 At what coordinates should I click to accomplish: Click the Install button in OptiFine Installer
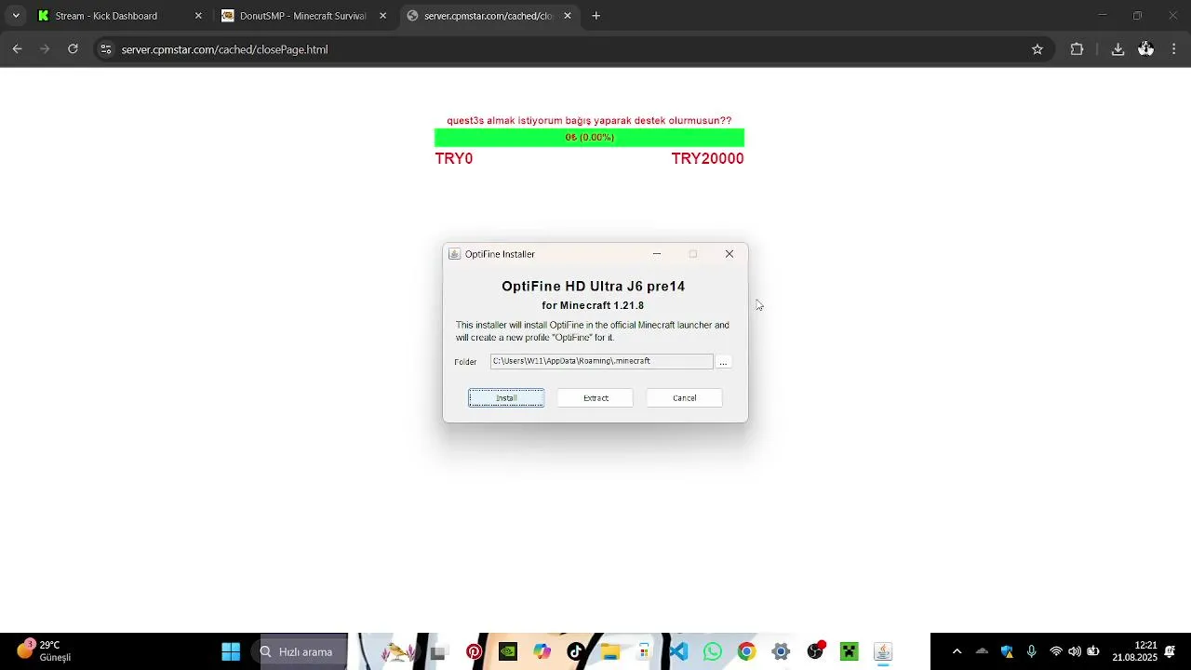[506, 398]
